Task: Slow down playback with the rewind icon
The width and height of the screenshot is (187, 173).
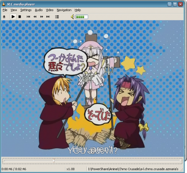Action: click(35, 17)
